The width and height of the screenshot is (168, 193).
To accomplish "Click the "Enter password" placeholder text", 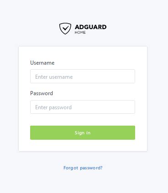I will coord(53,107).
